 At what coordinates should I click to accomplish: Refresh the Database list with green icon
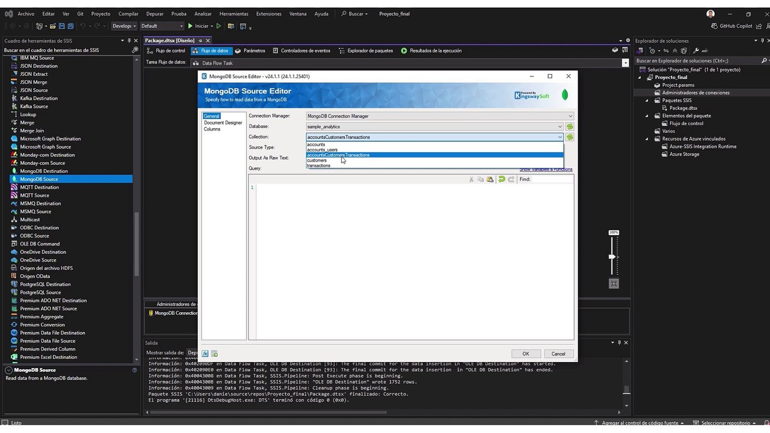pyautogui.click(x=570, y=126)
